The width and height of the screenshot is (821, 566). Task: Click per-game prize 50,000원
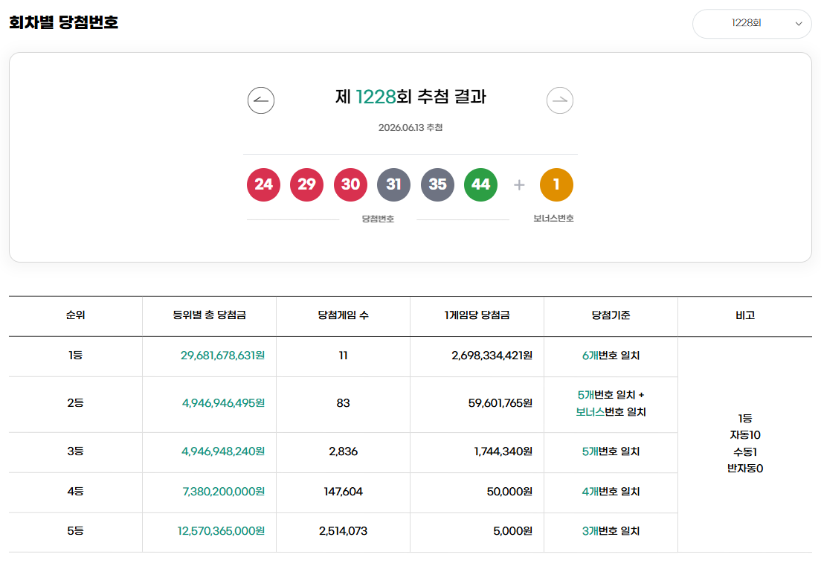pos(510,492)
